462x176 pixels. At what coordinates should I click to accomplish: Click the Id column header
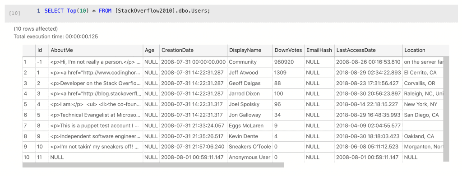(42, 51)
